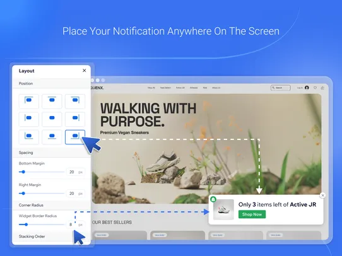
Task: Select the top-center position option
Action: coord(52,102)
